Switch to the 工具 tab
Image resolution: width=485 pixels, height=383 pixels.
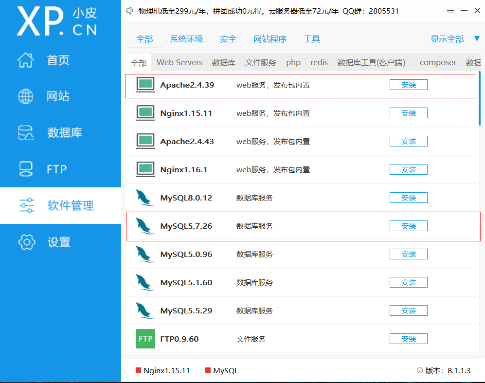click(x=312, y=39)
